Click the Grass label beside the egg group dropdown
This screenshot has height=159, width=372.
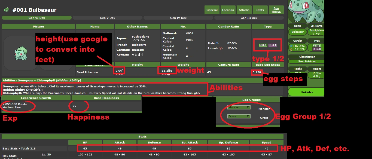[264, 118]
